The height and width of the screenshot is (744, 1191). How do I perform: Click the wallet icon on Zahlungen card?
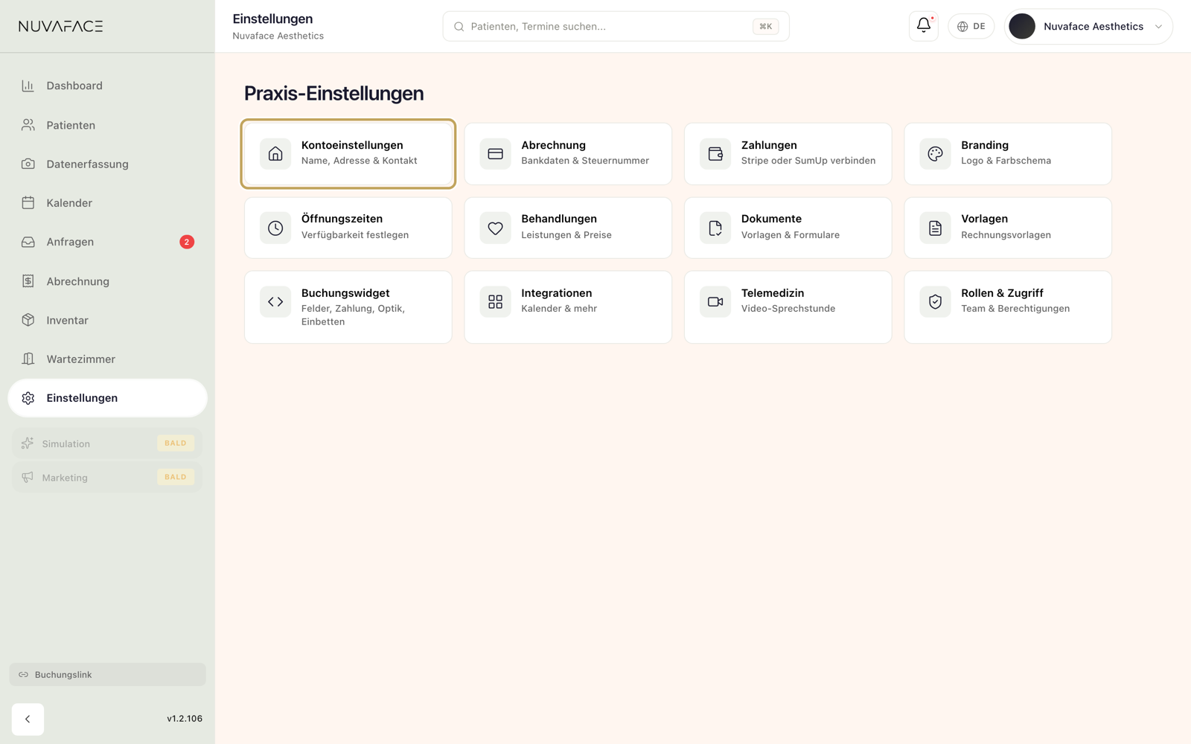tap(715, 154)
